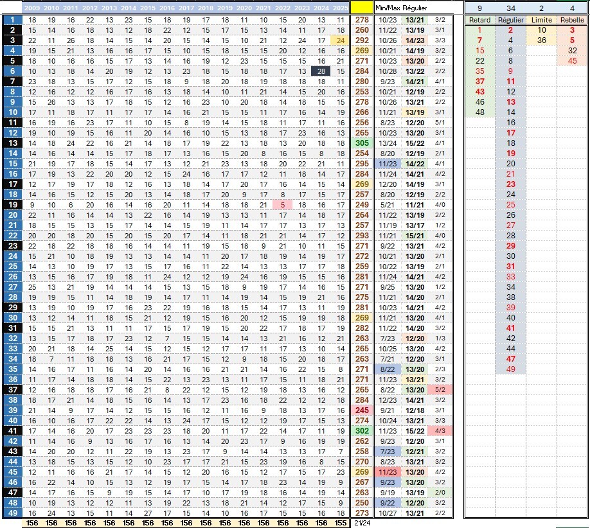This screenshot has width=590, height=528.
Task: Select the pink highlighted 5 cell in row 19
Action: (282, 204)
